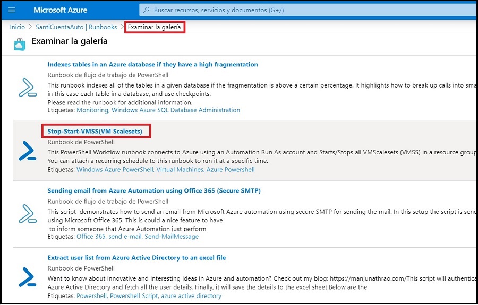Click the search magnifier icon

click(147, 10)
